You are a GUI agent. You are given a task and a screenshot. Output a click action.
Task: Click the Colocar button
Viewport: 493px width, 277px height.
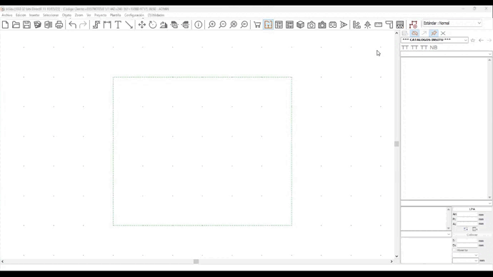[x=472, y=235]
